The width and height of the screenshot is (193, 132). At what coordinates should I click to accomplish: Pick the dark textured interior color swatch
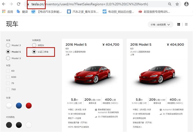9,125
